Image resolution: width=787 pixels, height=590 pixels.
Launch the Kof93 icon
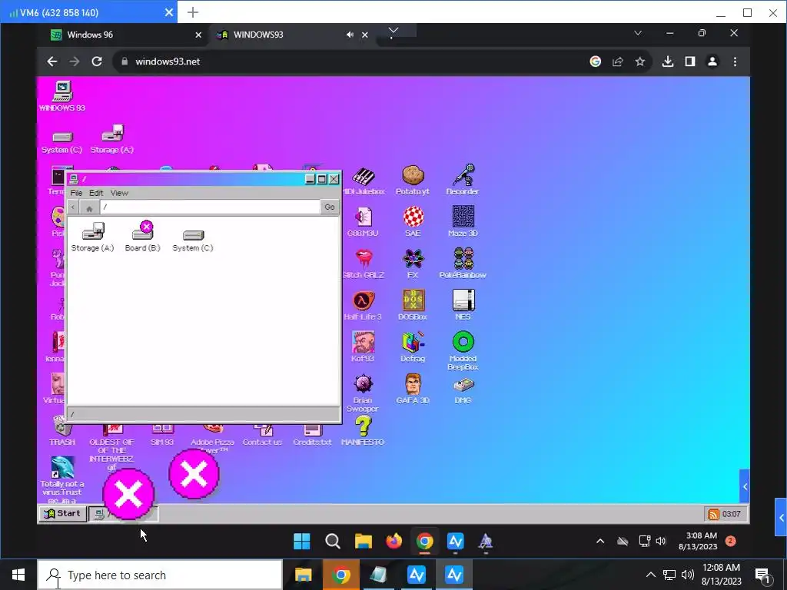click(x=363, y=347)
